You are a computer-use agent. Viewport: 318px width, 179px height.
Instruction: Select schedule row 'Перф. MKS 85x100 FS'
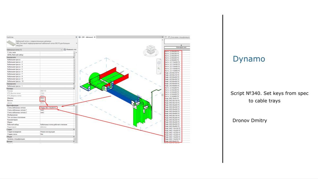click(x=177, y=116)
